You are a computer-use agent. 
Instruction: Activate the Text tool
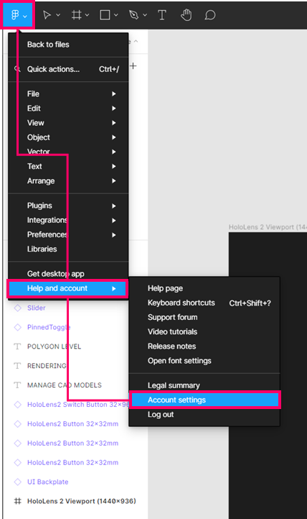click(162, 15)
